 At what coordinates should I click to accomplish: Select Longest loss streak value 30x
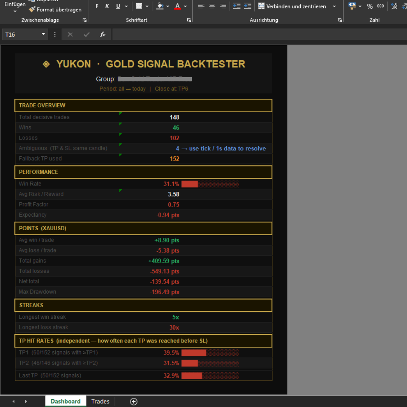(174, 327)
